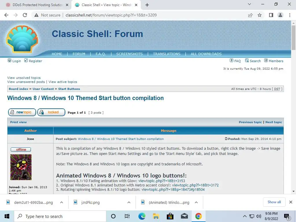The width and height of the screenshot is (296, 222).
Task: Click View unanswered posts
Action: click(26, 82)
